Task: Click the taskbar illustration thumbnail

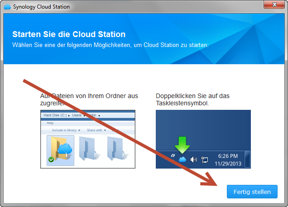Action: (x=203, y=138)
